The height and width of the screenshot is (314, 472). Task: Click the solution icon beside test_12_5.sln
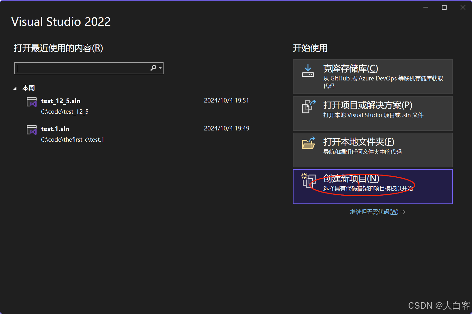(x=32, y=102)
